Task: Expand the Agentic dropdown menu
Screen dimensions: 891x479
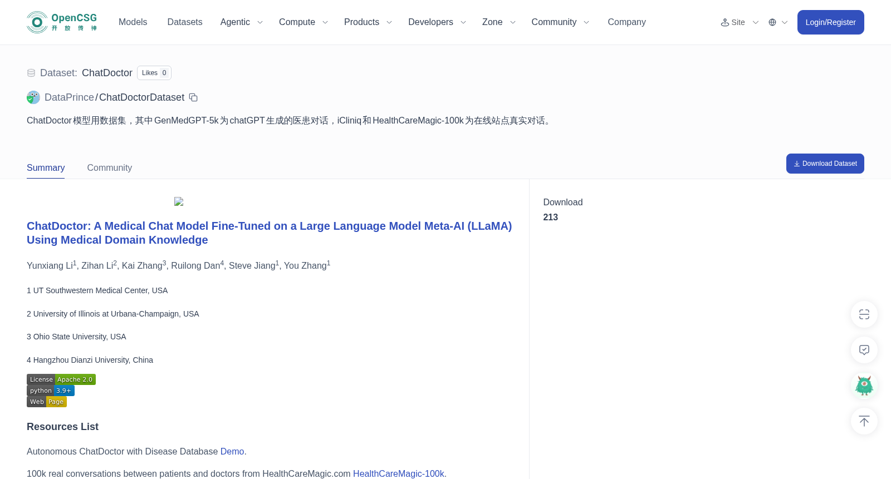Action: click(241, 22)
